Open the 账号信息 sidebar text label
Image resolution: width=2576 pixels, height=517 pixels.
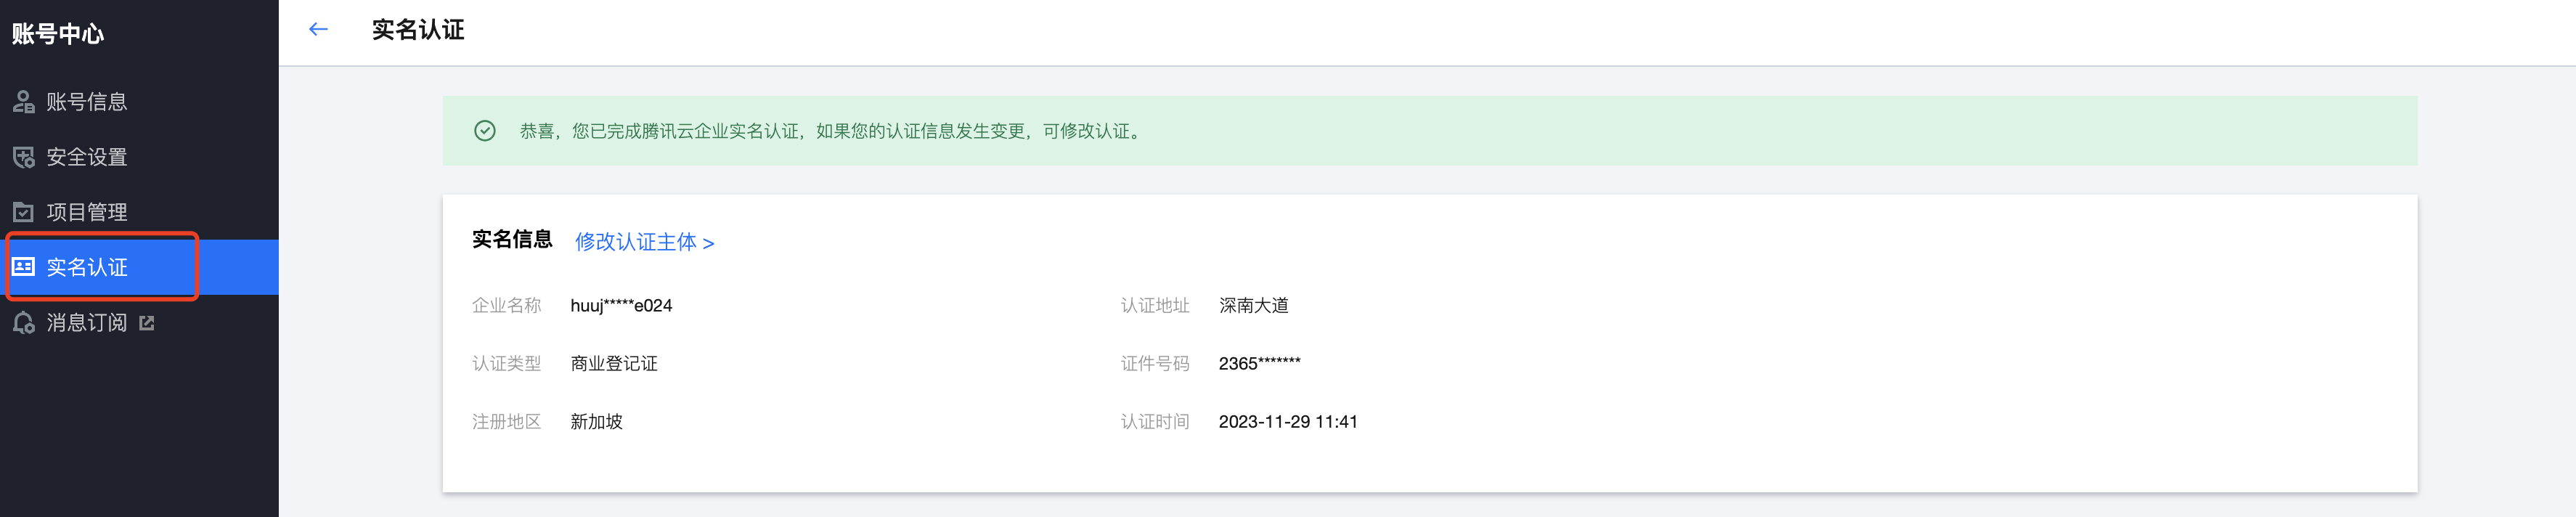point(87,102)
